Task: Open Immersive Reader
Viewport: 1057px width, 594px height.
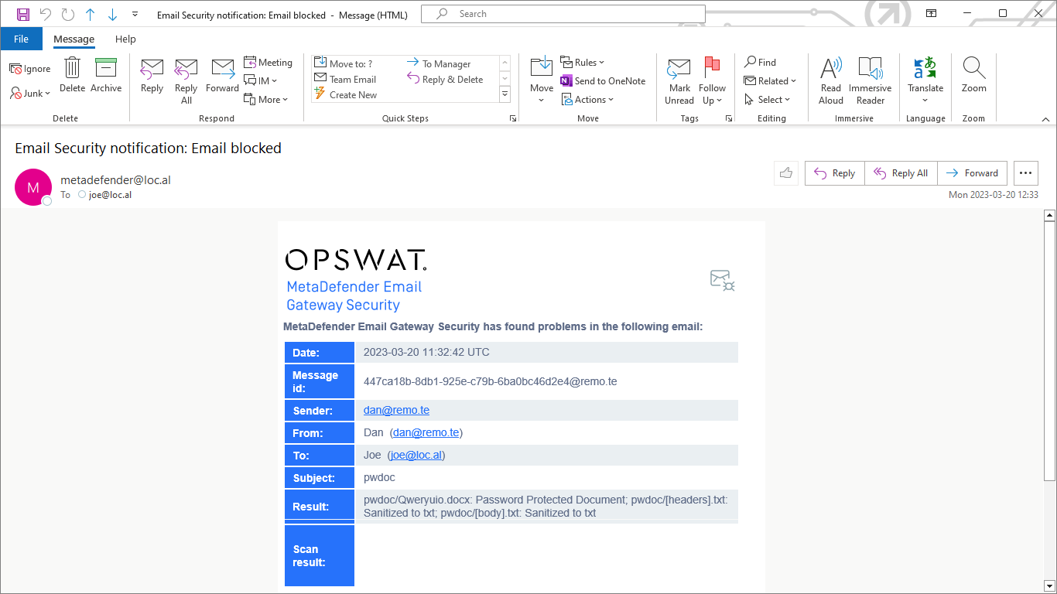Action: click(x=871, y=81)
